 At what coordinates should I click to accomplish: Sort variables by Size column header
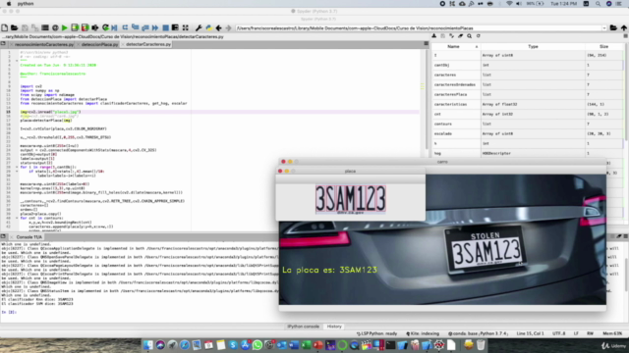coord(603,46)
